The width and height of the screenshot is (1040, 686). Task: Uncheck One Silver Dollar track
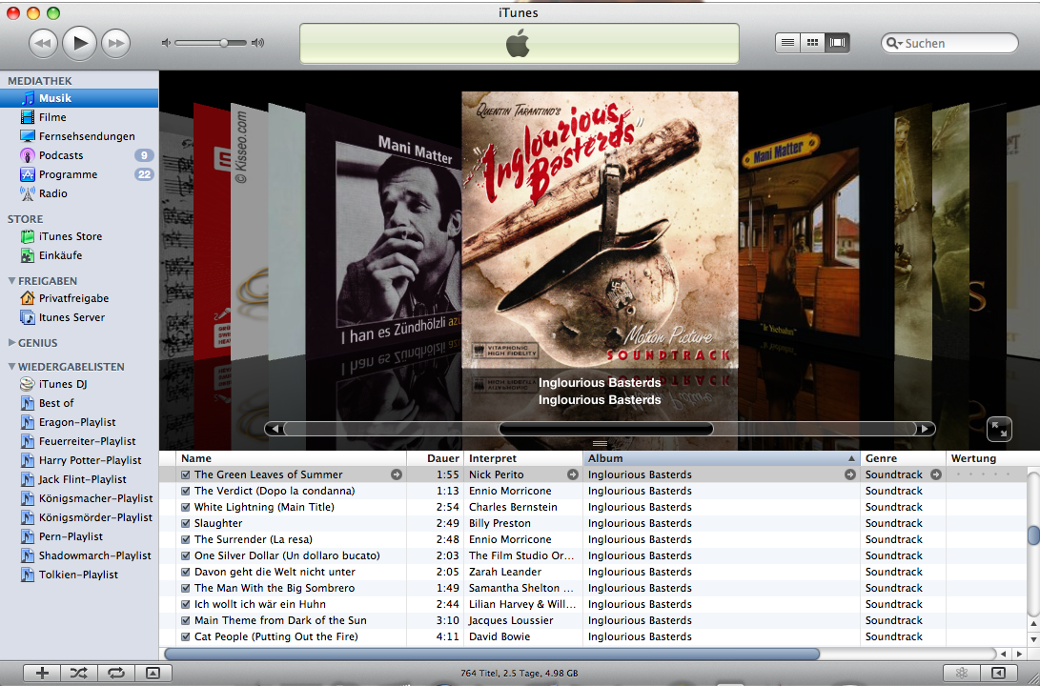[186, 556]
